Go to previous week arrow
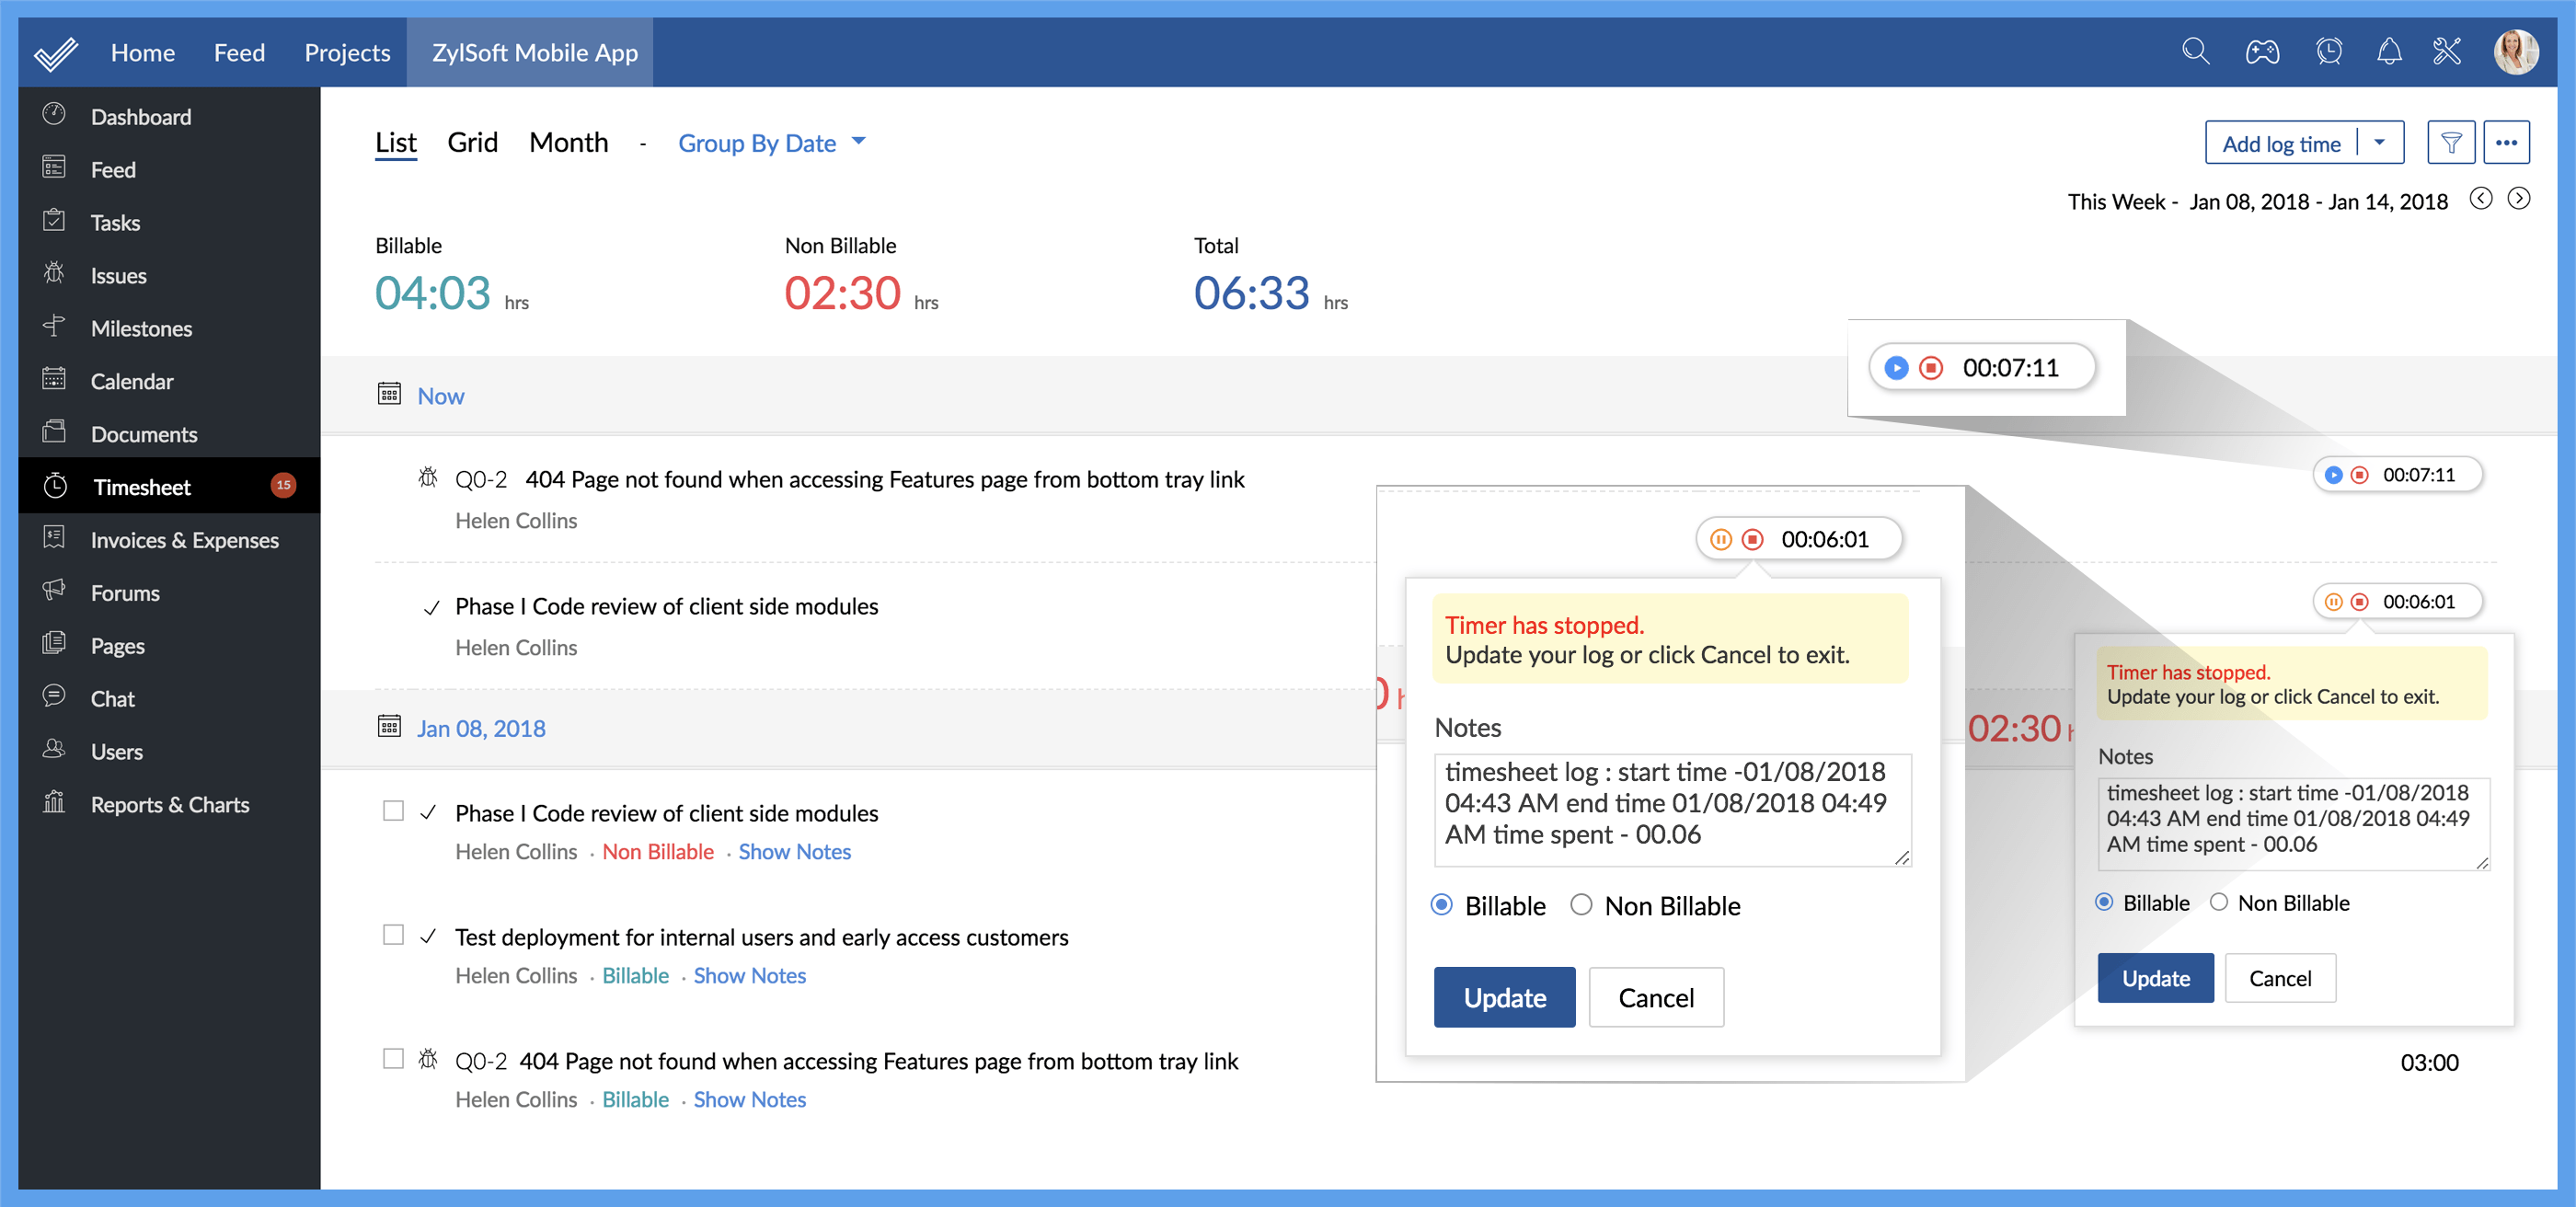The width and height of the screenshot is (2576, 1207). coord(2481,199)
